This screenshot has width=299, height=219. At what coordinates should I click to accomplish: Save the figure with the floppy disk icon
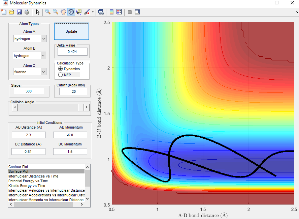click(19, 12)
